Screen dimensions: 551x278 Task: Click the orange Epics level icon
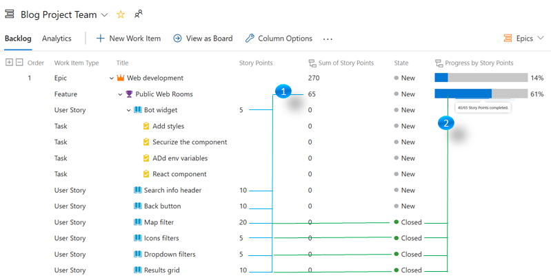coord(508,39)
